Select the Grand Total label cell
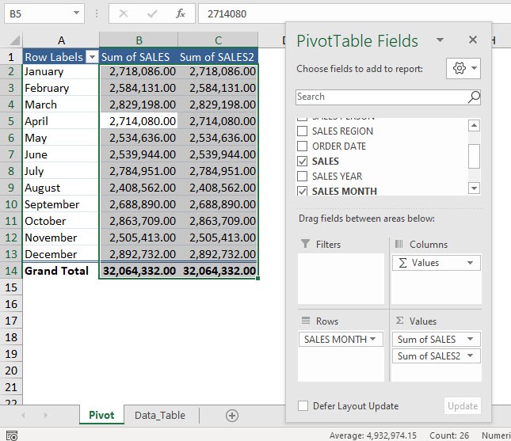Screen dimensions: 511x441 (x=61, y=271)
